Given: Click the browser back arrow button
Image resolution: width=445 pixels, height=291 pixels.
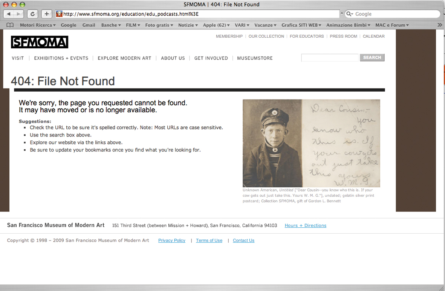Looking at the screenshot, I should pos(9,14).
